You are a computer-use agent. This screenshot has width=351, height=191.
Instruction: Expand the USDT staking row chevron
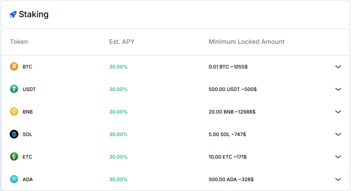(338, 89)
